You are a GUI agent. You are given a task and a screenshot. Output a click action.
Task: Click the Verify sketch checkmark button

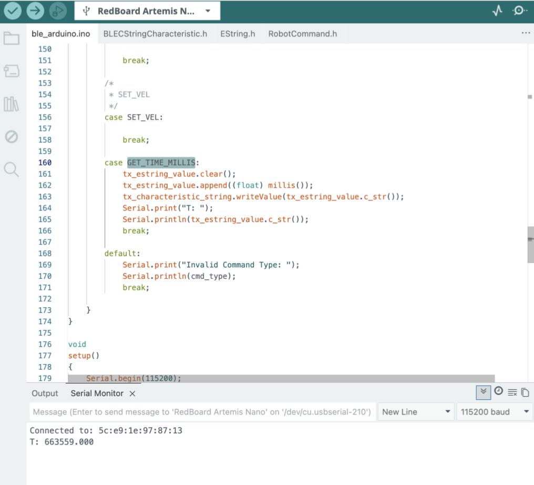click(13, 11)
